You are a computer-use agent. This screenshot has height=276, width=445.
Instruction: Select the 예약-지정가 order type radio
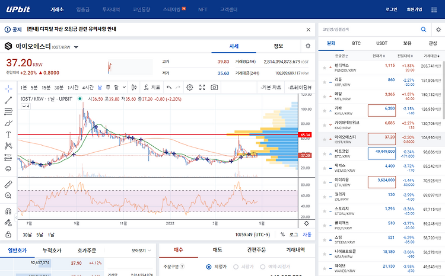[x=263, y=267]
